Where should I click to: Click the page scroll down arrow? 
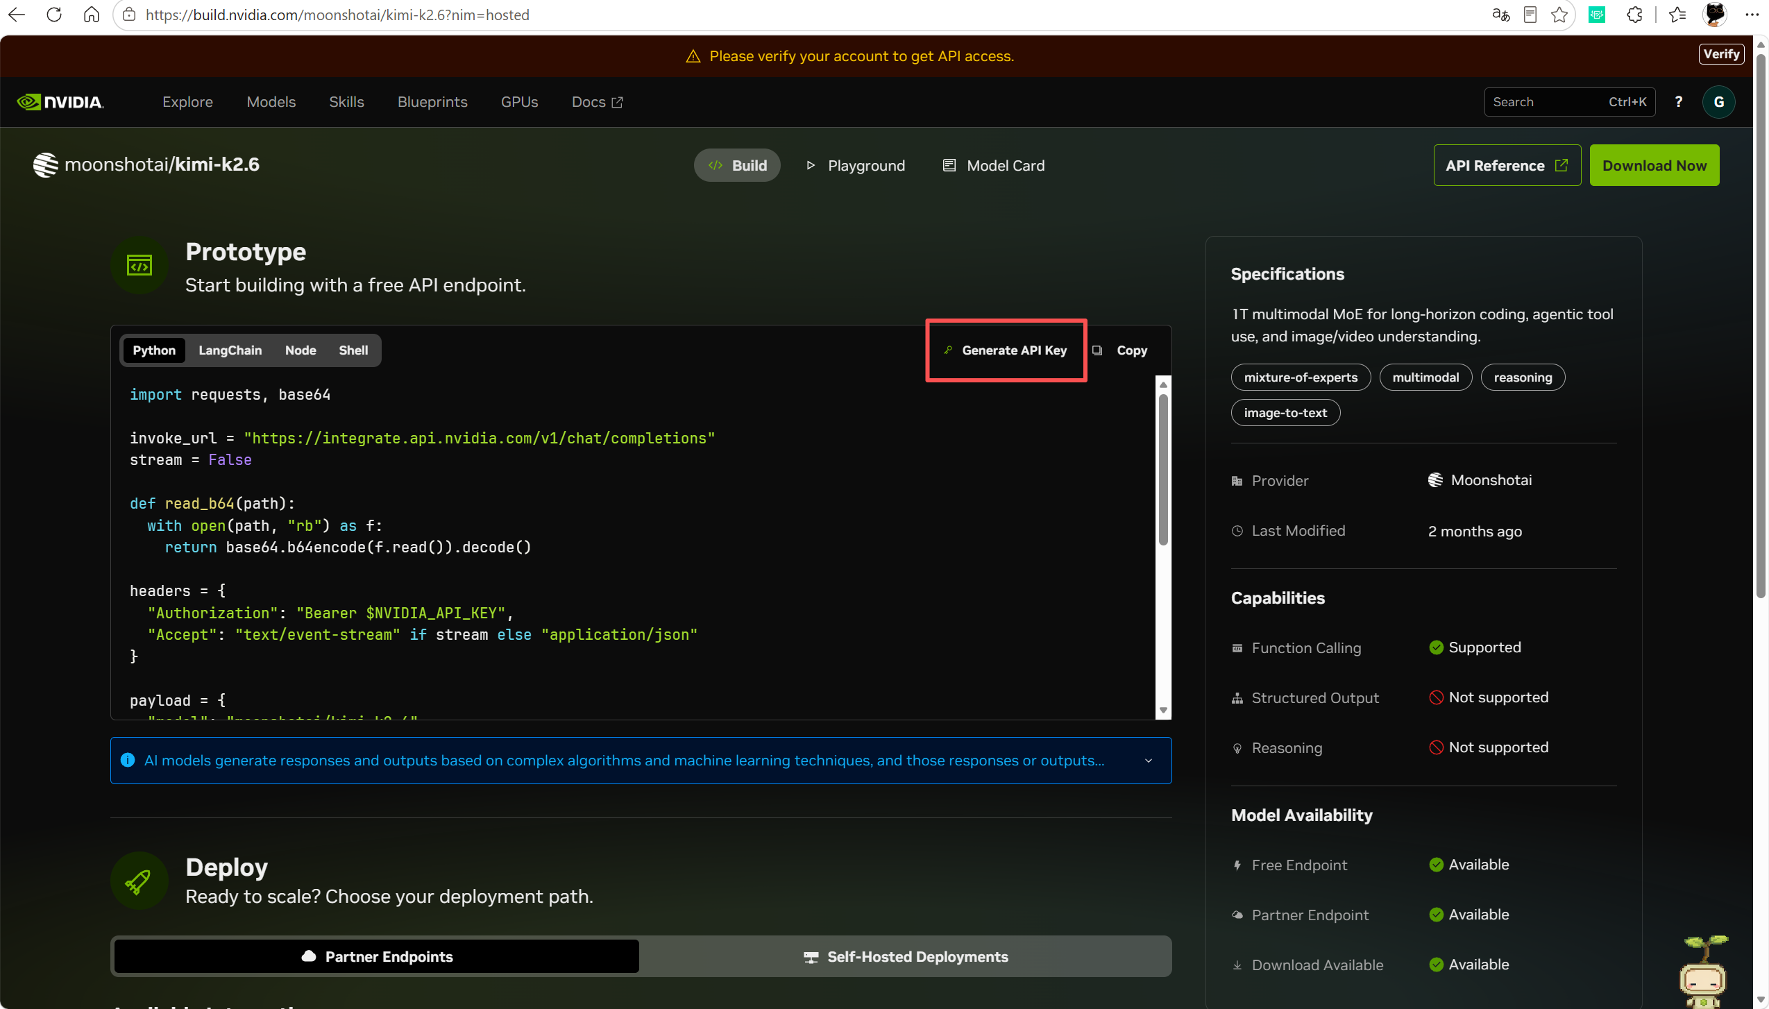click(x=1761, y=1000)
